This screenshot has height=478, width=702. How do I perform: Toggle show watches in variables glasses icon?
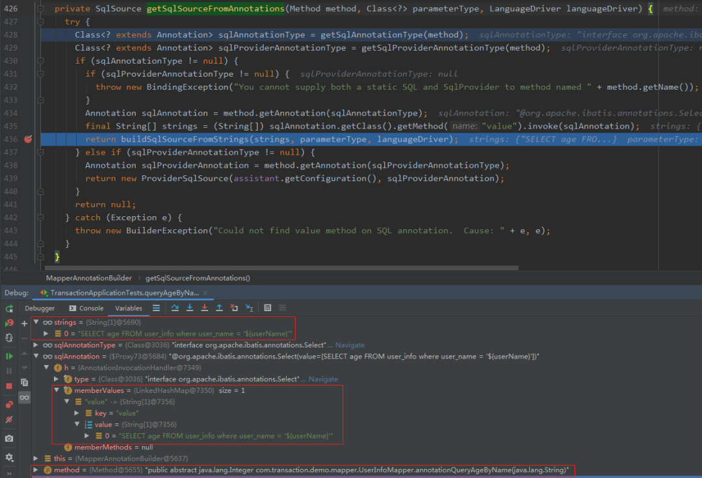24,397
